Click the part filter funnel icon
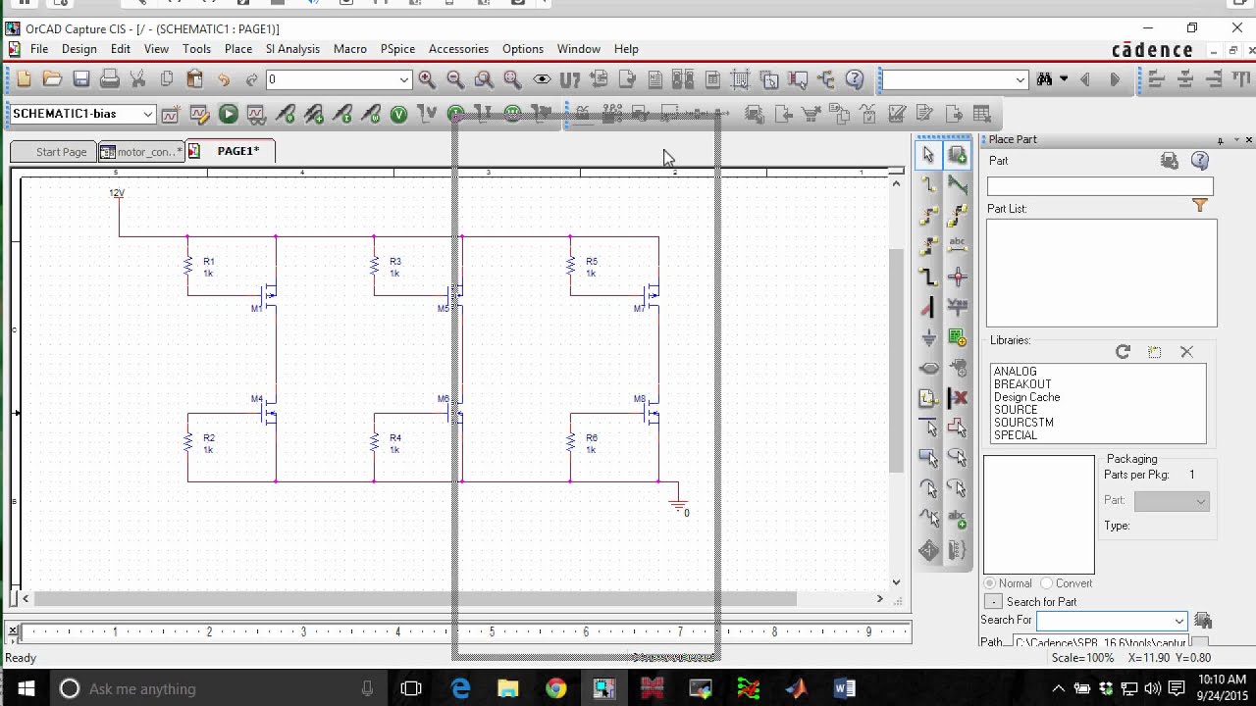This screenshot has height=706, width=1256. (x=1199, y=205)
